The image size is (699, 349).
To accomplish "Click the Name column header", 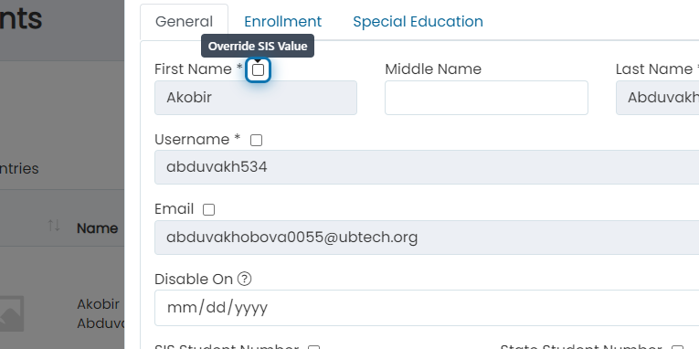I will 97,228.
